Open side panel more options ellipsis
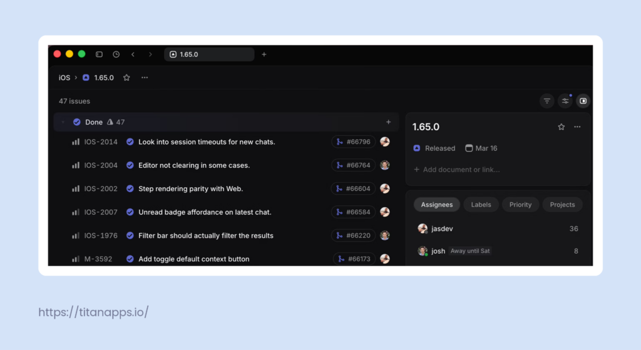 577,126
